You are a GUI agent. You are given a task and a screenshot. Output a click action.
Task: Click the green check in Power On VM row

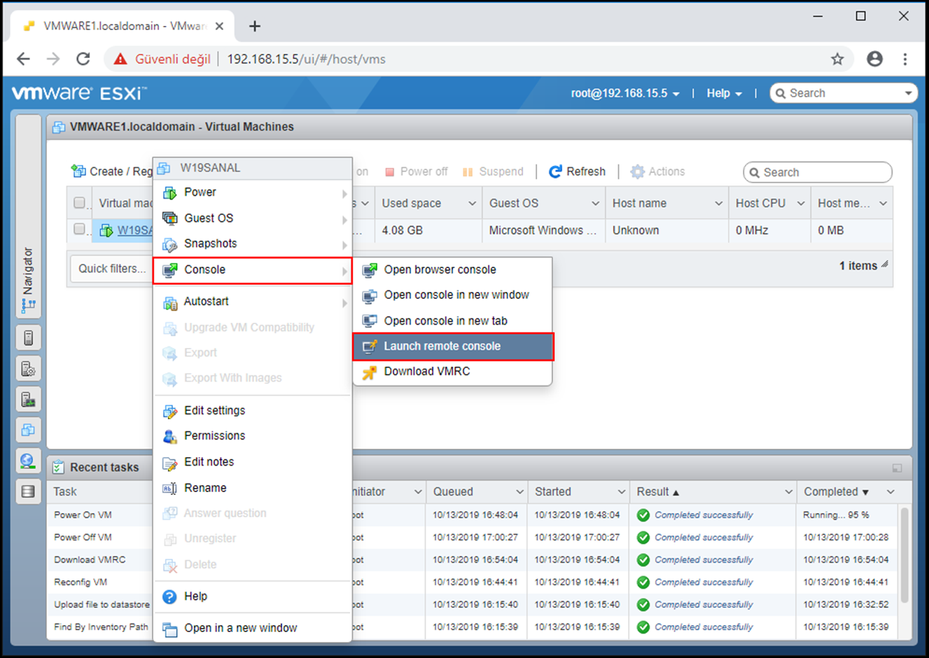(x=643, y=515)
